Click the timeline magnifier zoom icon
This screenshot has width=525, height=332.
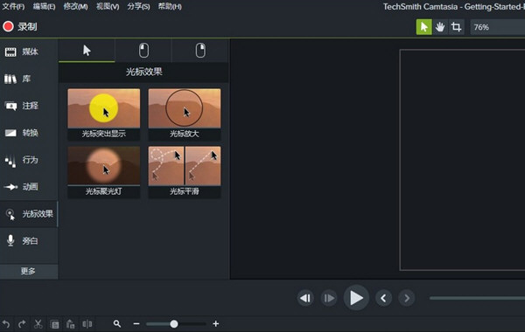[117, 323]
